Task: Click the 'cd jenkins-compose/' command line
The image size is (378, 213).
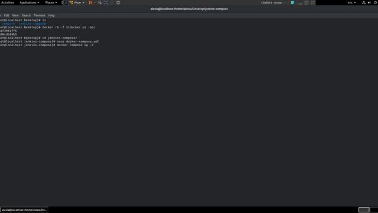Action: pyautogui.click(x=60, y=38)
